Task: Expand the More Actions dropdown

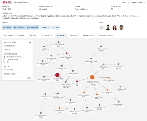Action: [x=138, y=2]
